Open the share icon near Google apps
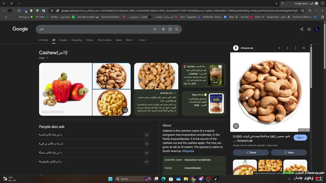 [302, 29]
